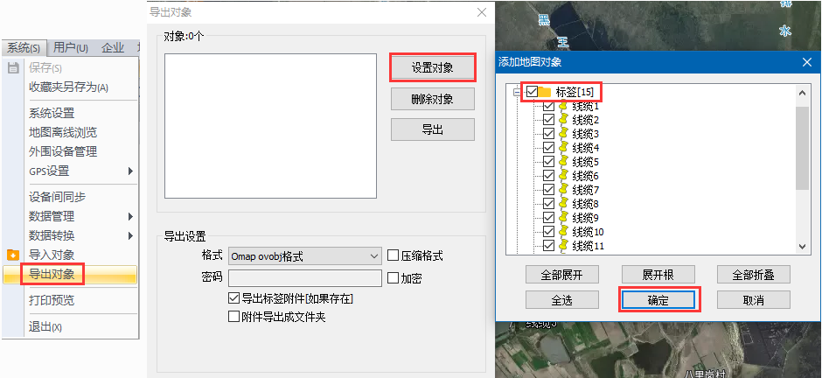822x378 pixels.
Task: Open the 用户(U) menu
Action: (x=70, y=47)
